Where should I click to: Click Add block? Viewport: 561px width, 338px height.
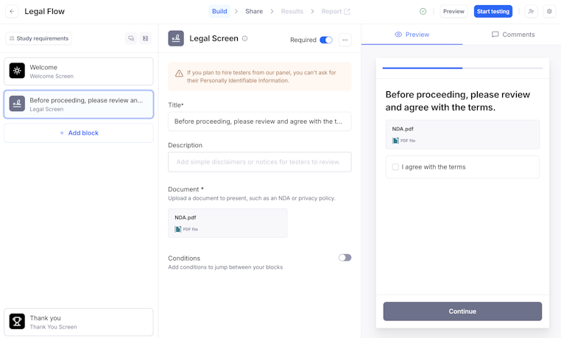pyautogui.click(x=79, y=133)
